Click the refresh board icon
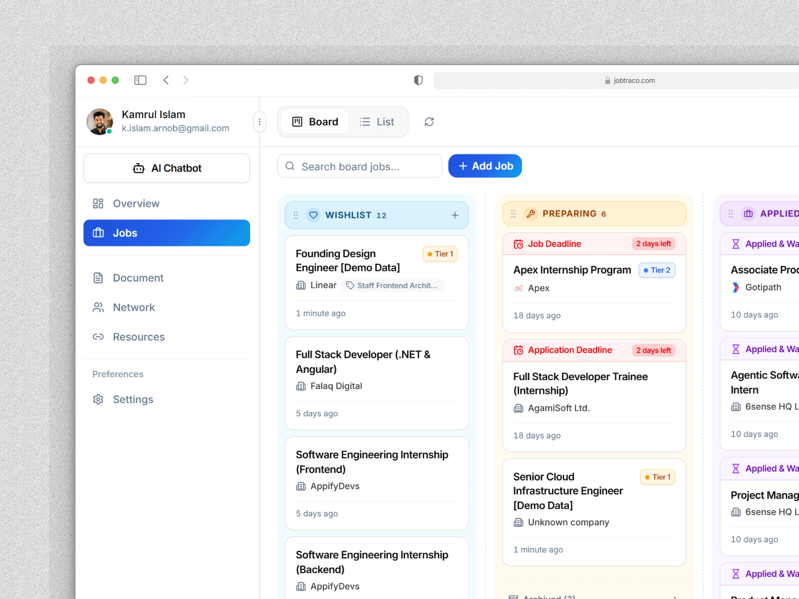The width and height of the screenshot is (799, 599). point(429,122)
